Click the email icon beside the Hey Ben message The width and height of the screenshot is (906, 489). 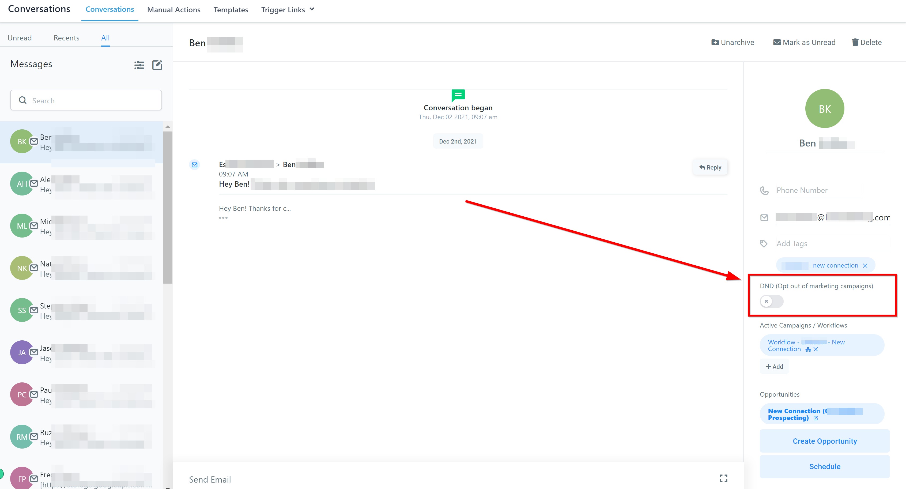click(x=194, y=165)
